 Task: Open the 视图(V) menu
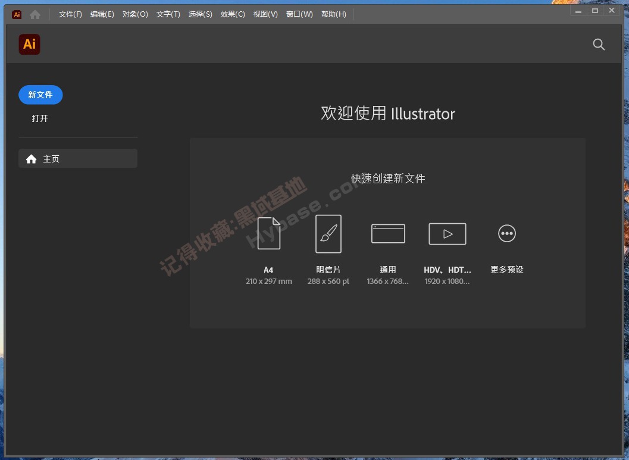(265, 14)
